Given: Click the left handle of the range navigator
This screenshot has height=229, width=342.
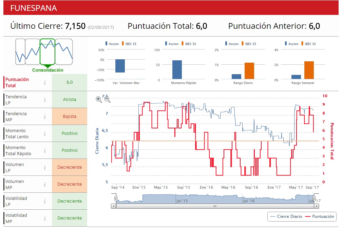Looking at the screenshot, I should 116,198.
